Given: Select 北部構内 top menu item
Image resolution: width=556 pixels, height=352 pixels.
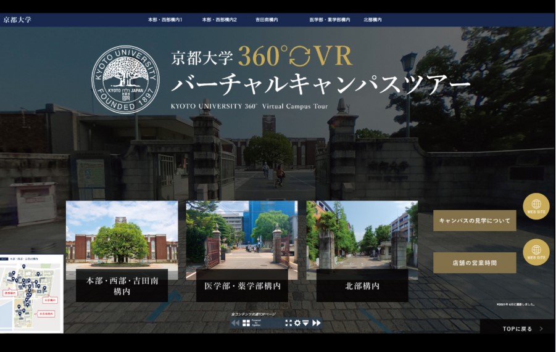Looking at the screenshot, I should 373,20.
